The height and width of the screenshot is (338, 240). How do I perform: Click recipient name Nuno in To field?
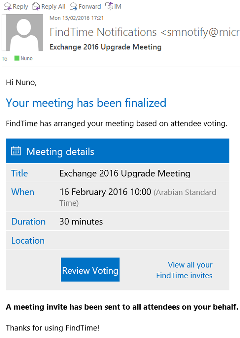click(x=27, y=58)
